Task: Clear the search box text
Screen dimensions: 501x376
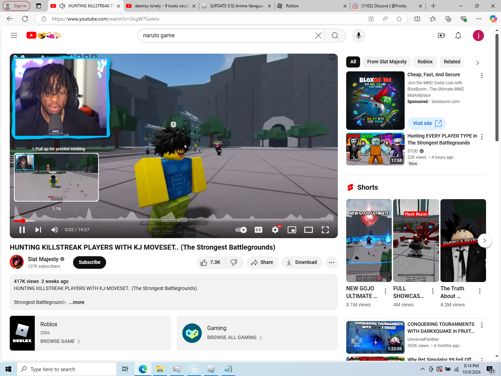Action: coord(318,36)
